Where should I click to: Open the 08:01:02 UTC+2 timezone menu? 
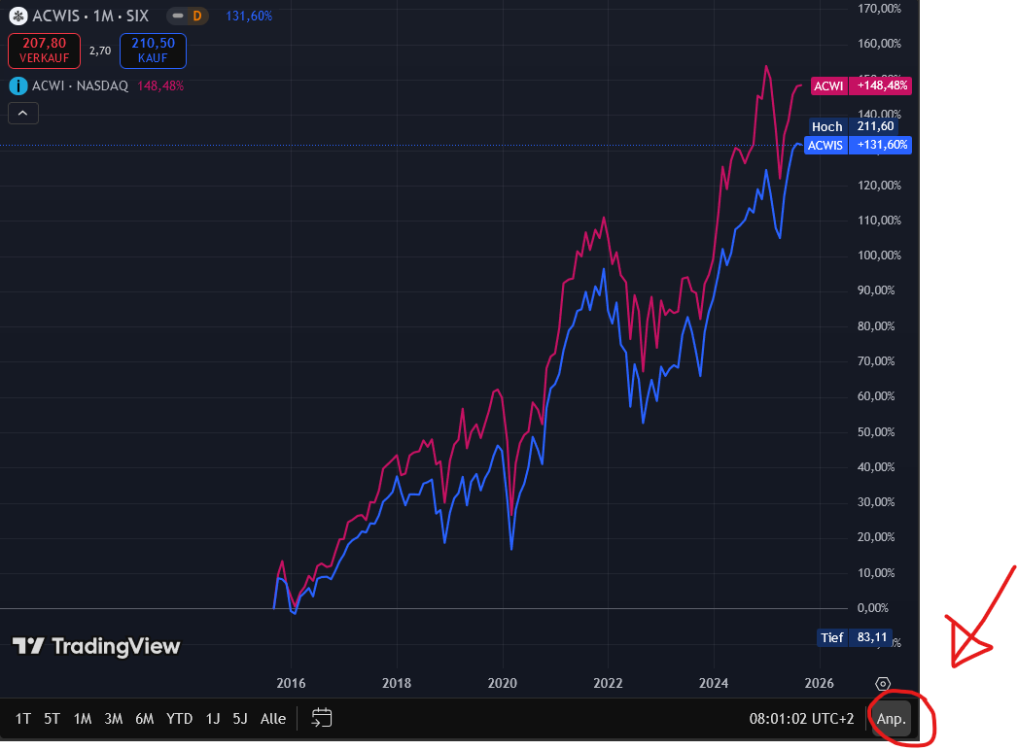tap(801, 719)
